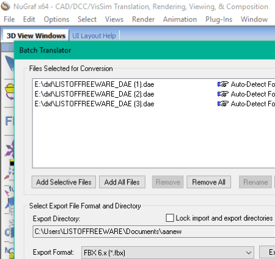This screenshot has height=259, width=275.
Task: Select the blue arrow pointer tool icon
Action: [x=10, y=63]
